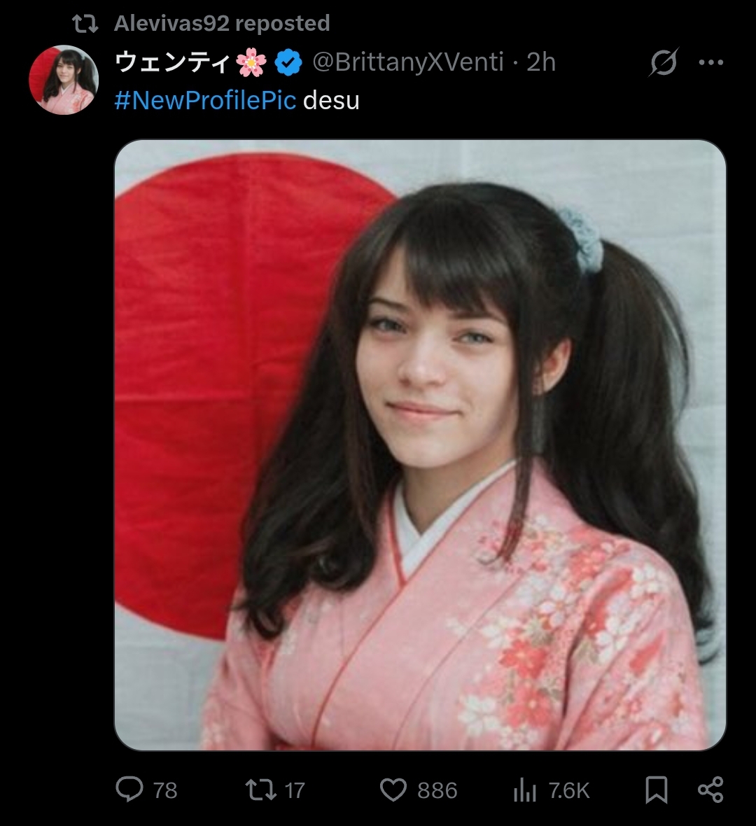756x826 pixels.
Task: Click the repost icon beside Alevivas92
Action: (85, 24)
